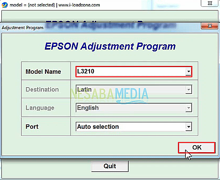Click the Adjustment Program dialog title bar
The height and width of the screenshot is (180, 220).
click(x=101, y=27)
